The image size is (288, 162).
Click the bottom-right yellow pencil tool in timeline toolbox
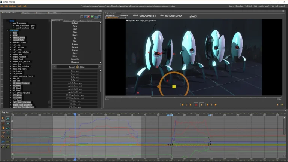pyautogui.click(x=8, y=146)
